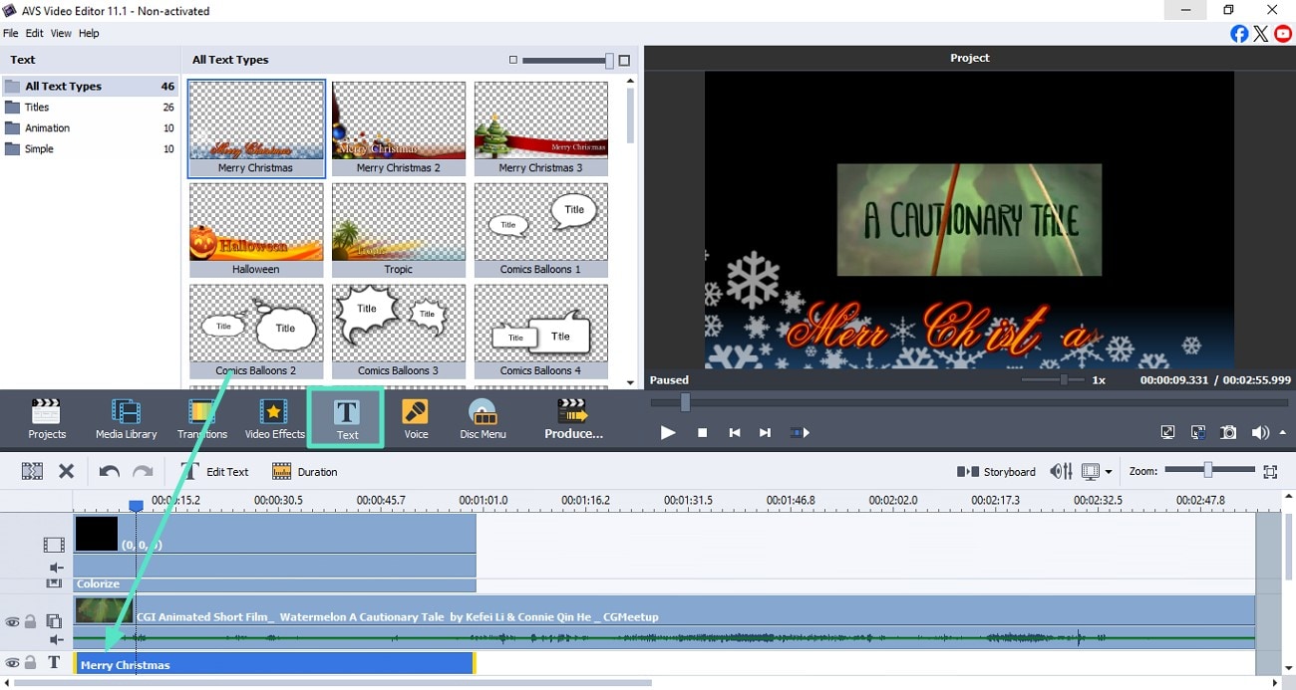Screen dimensions: 1296x690
Task: Mute the main video track audio
Action: pos(56,568)
